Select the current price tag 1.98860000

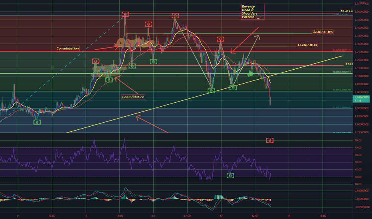(x=361, y=99)
